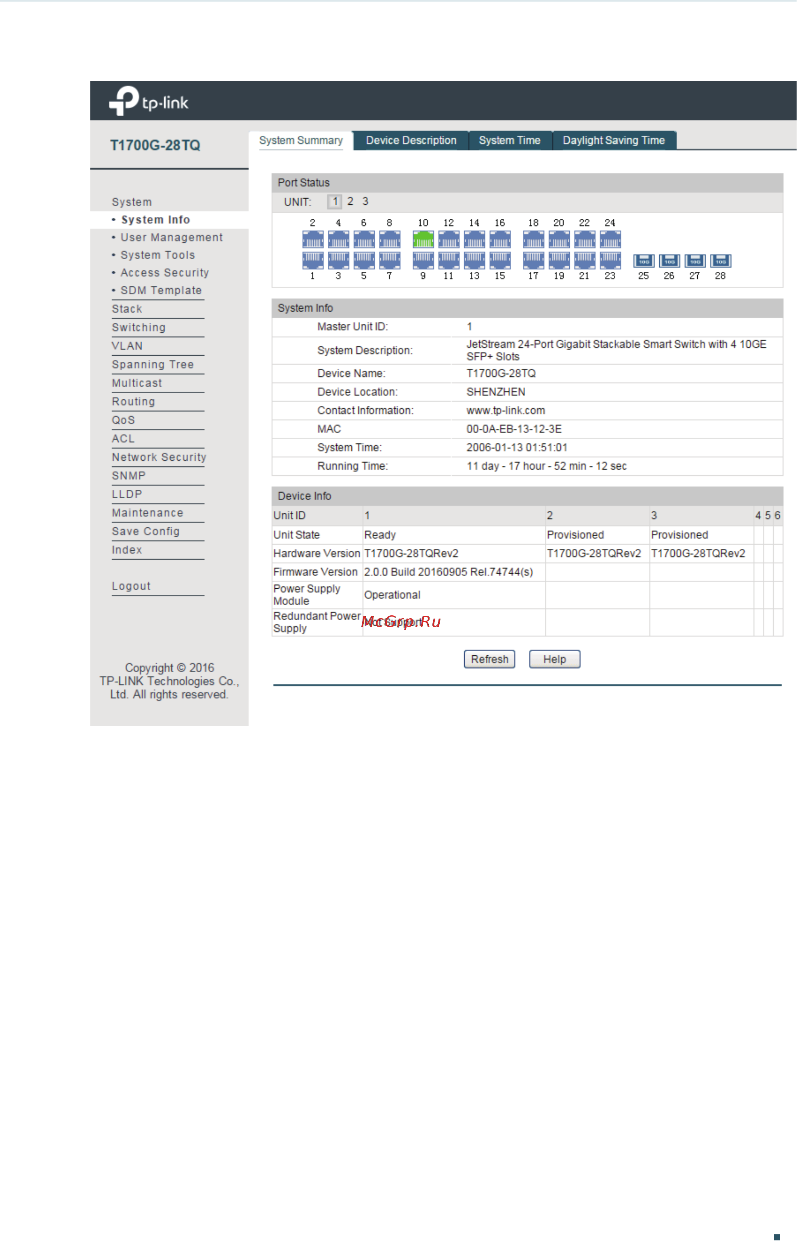
Task: Open the LLDP menu
Action: 127,494
